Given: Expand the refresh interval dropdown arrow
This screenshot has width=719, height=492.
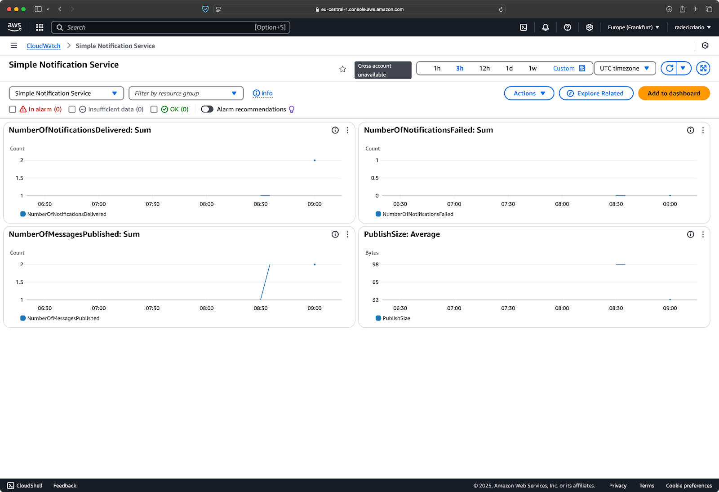Looking at the screenshot, I should [683, 68].
